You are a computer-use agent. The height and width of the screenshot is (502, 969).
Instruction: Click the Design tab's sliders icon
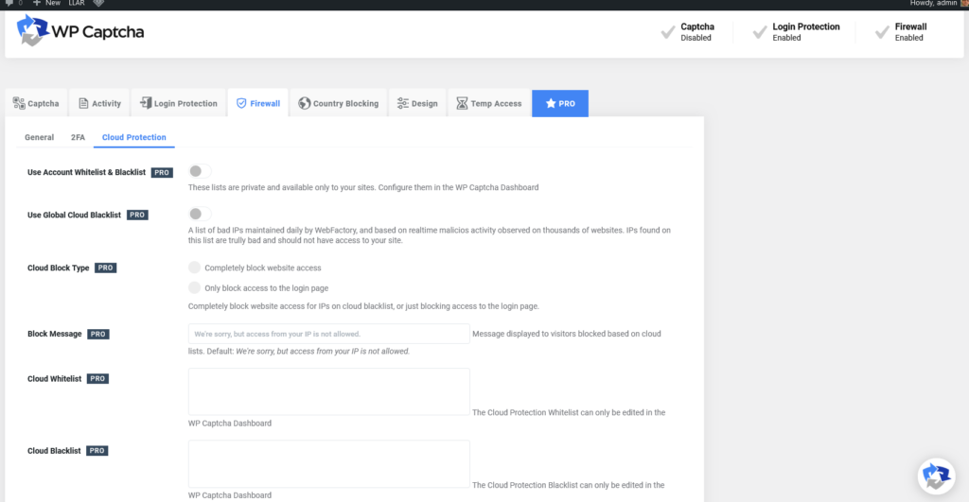(403, 103)
